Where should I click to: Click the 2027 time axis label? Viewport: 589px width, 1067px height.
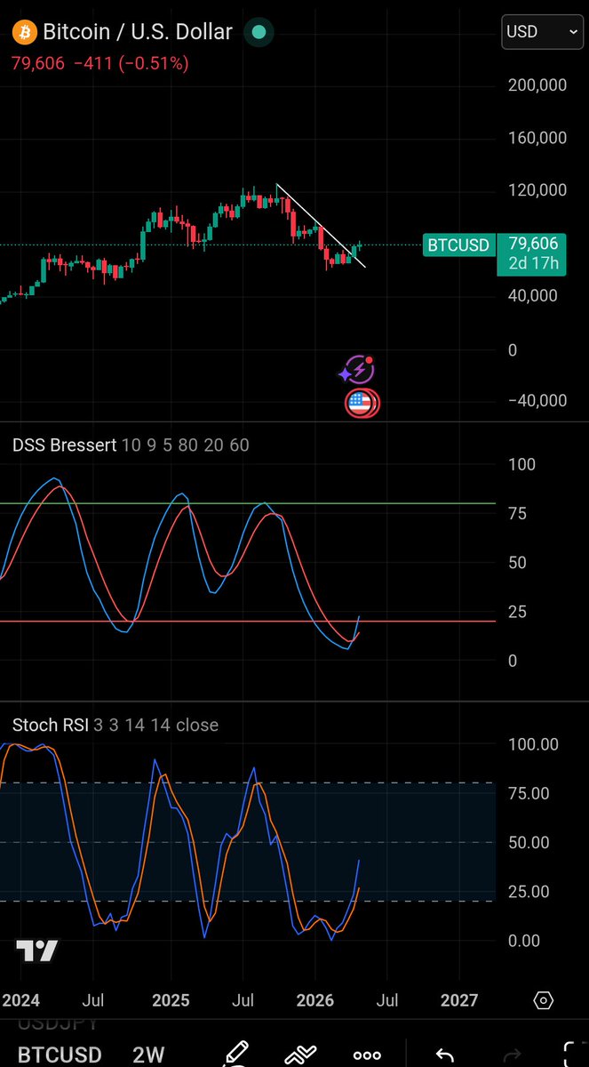tap(459, 1000)
